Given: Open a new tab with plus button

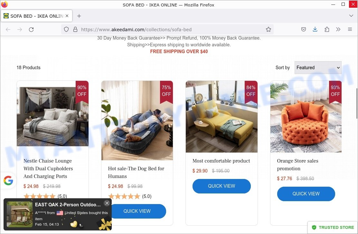Looking at the screenshot, I should pos(79,16).
